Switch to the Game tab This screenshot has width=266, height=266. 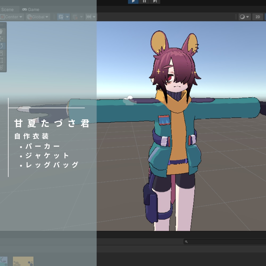point(30,9)
